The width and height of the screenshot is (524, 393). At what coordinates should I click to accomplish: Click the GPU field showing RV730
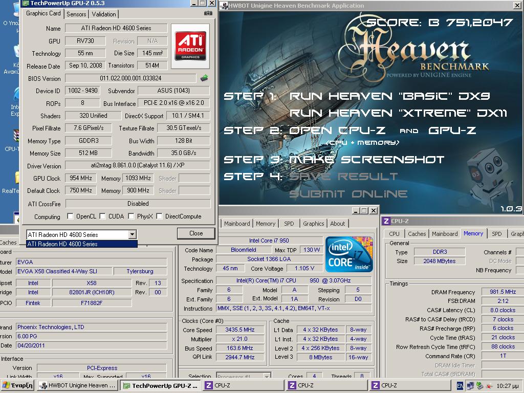pos(85,41)
